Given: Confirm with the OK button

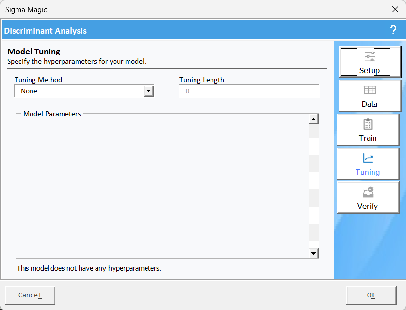Looking at the screenshot, I should (371, 295).
